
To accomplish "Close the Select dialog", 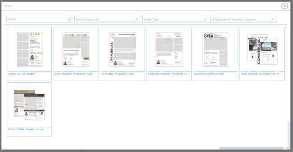I will [x=285, y=6].
